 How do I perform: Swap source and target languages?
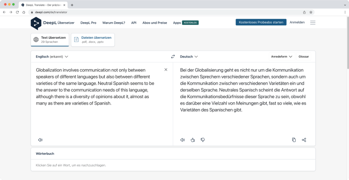click(x=173, y=57)
